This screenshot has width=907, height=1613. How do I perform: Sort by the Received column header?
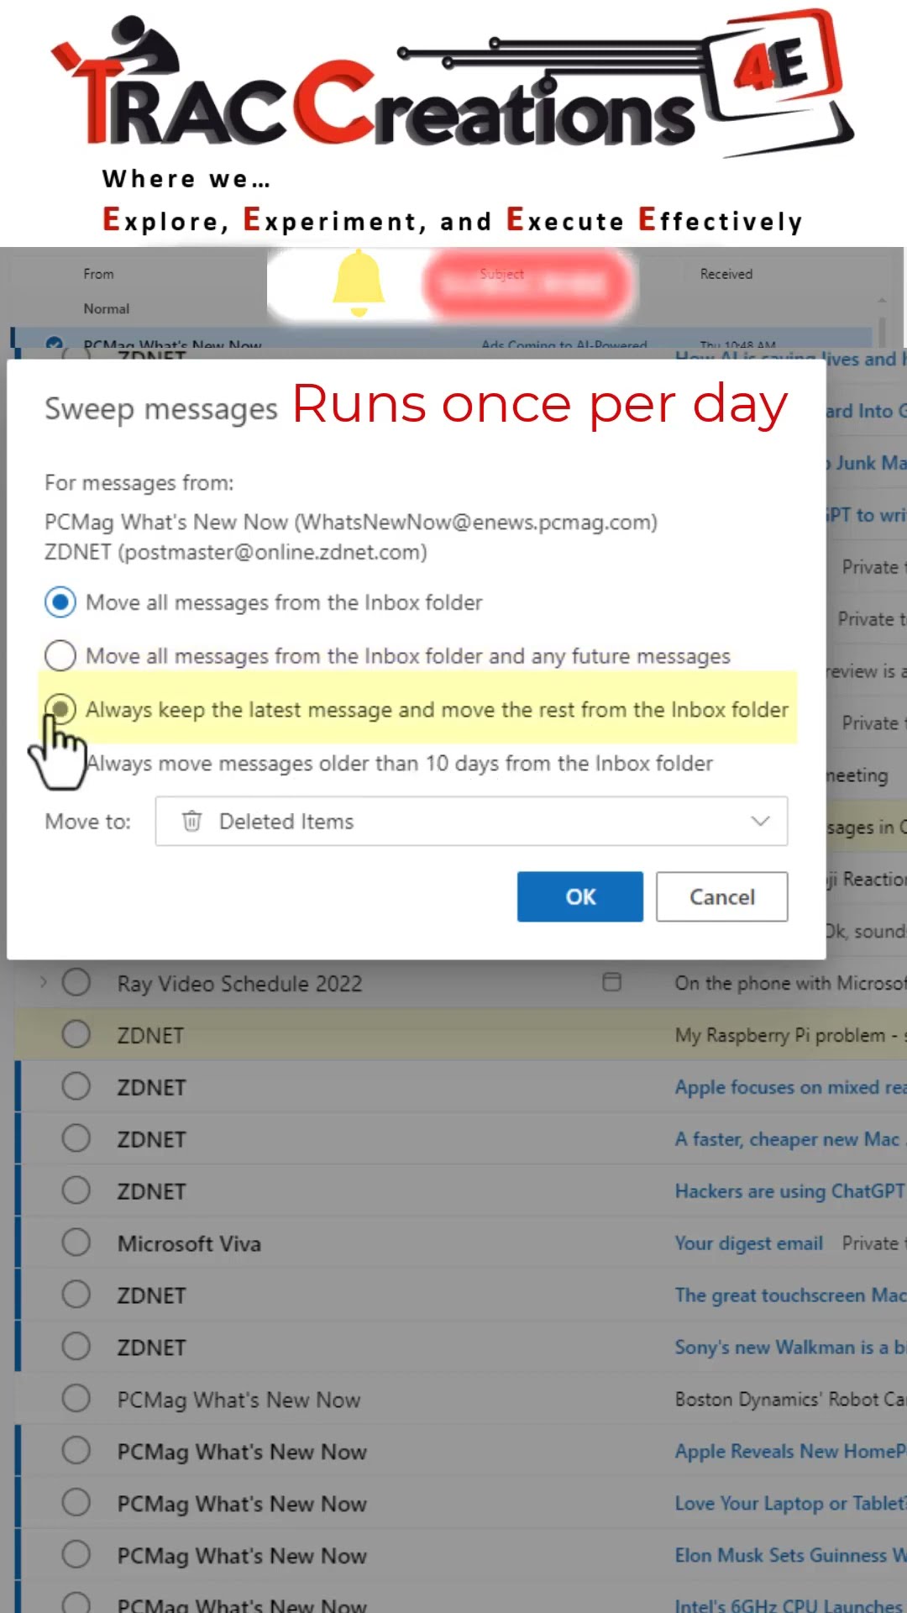[x=726, y=274]
